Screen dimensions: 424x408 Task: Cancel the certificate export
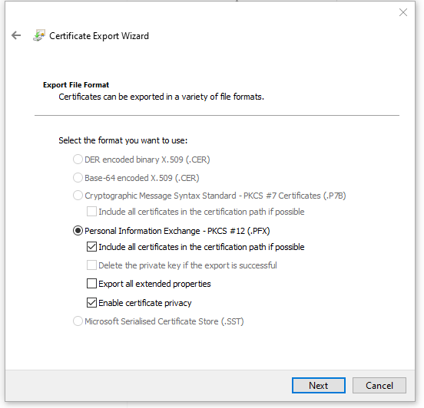point(379,385)
